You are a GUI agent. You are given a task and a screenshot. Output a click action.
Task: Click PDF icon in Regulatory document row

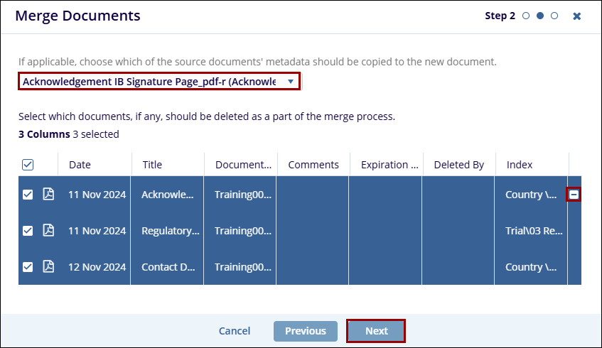(48, 231)
